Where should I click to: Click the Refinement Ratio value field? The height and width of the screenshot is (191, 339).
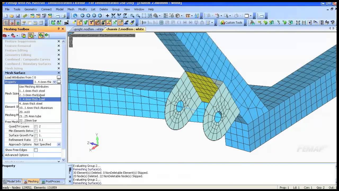[50, 140]
